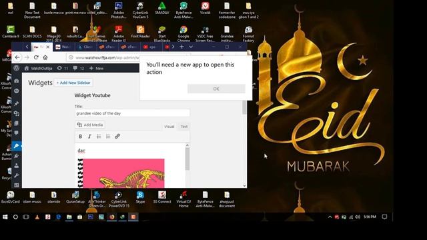Click New in the WordPress admin bar
Viewport: 427px width, 240px height.
(96, 68)
